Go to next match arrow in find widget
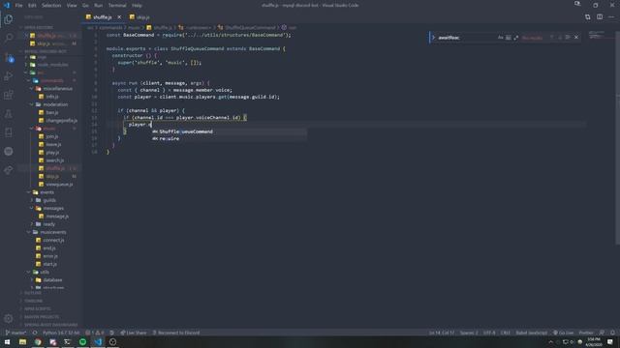620x348 pixels. (x=560, y=38)
